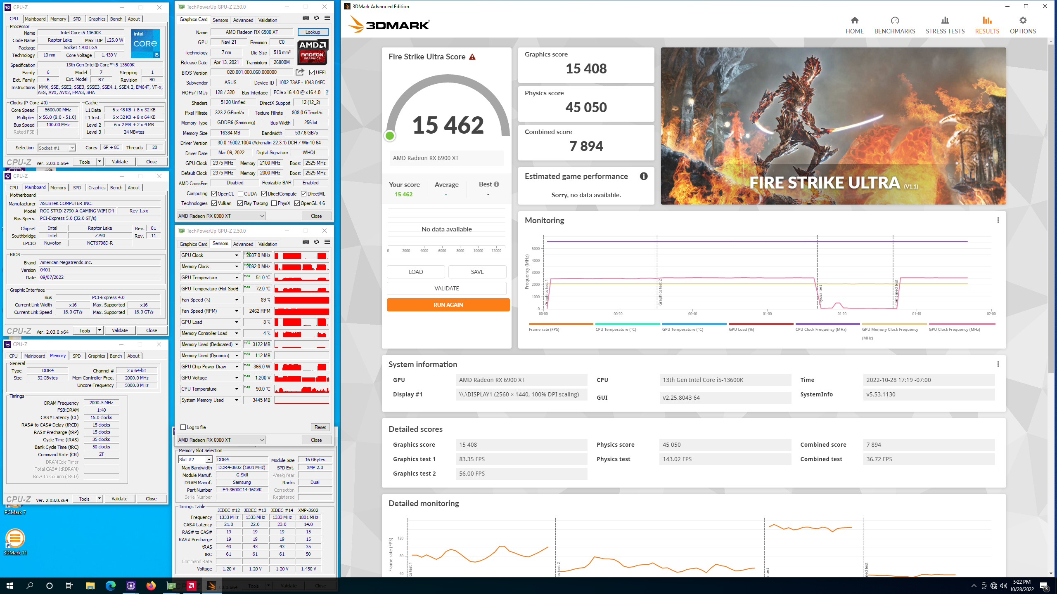
Task: Click Reset in GPU-Z Sensors window
Action: pos(320,427)
